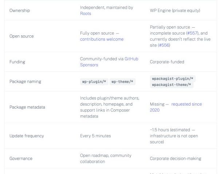
Task: Click the Package metadata row label
Action: tap(27, 107)
